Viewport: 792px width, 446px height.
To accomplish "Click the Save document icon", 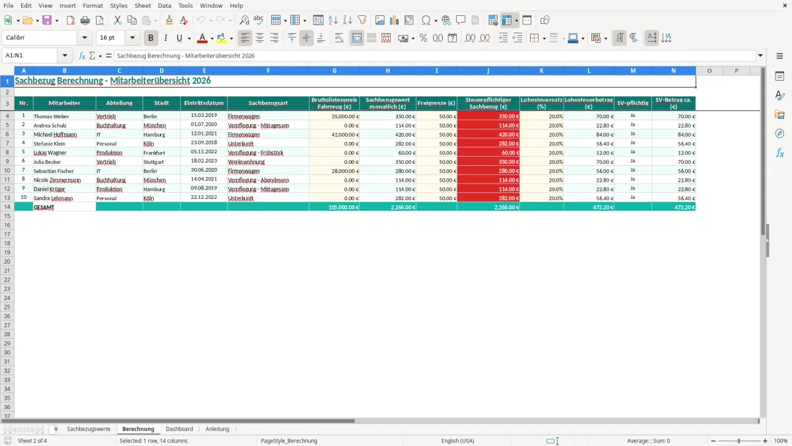I will click(x=47, y=20).
